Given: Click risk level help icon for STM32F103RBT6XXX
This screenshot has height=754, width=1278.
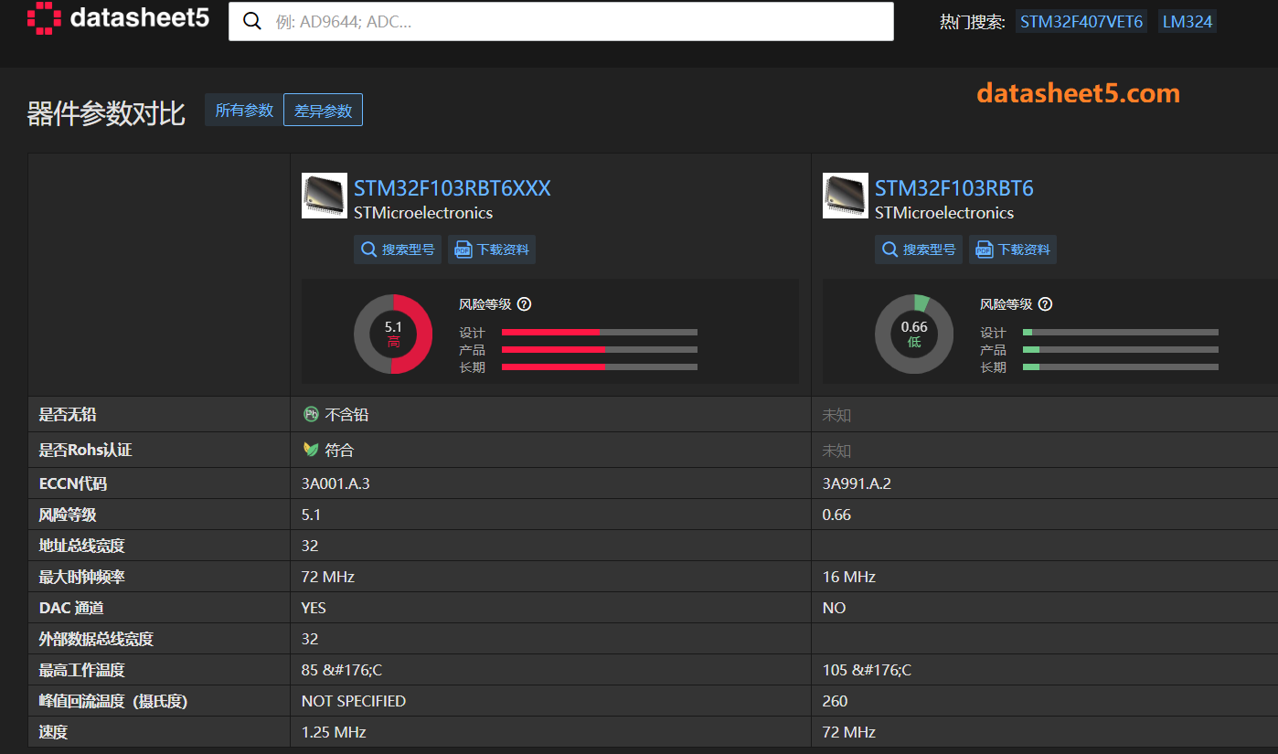Looking at the screenshot, I should pyautogui.click(x=524, y=304).
